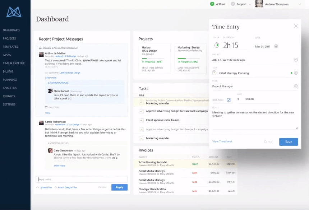Start the stopwatch timer in Time Entry
This screenshot has width=309, height=210.
pos(217,45)
